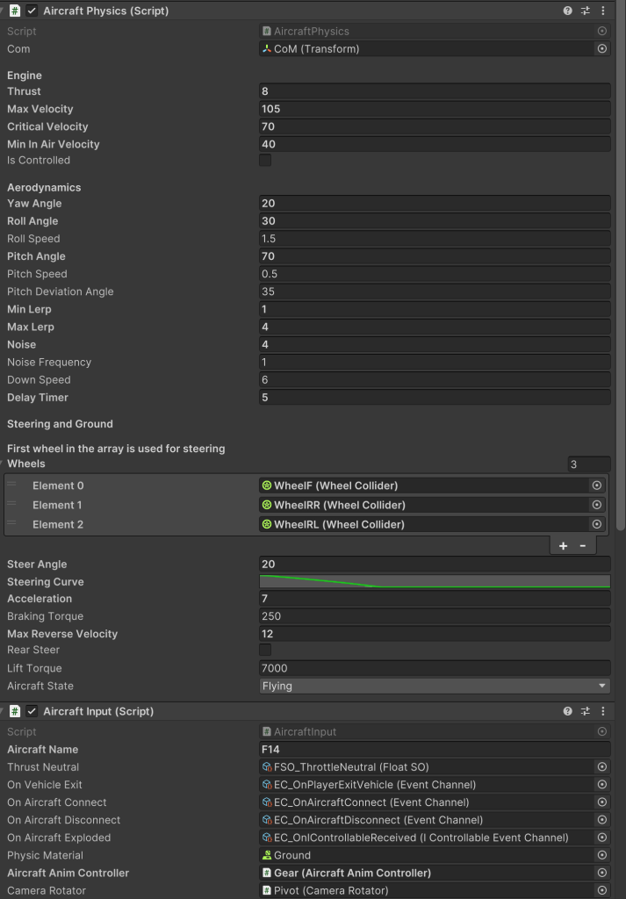Remove wheel element with minus button

582,545
